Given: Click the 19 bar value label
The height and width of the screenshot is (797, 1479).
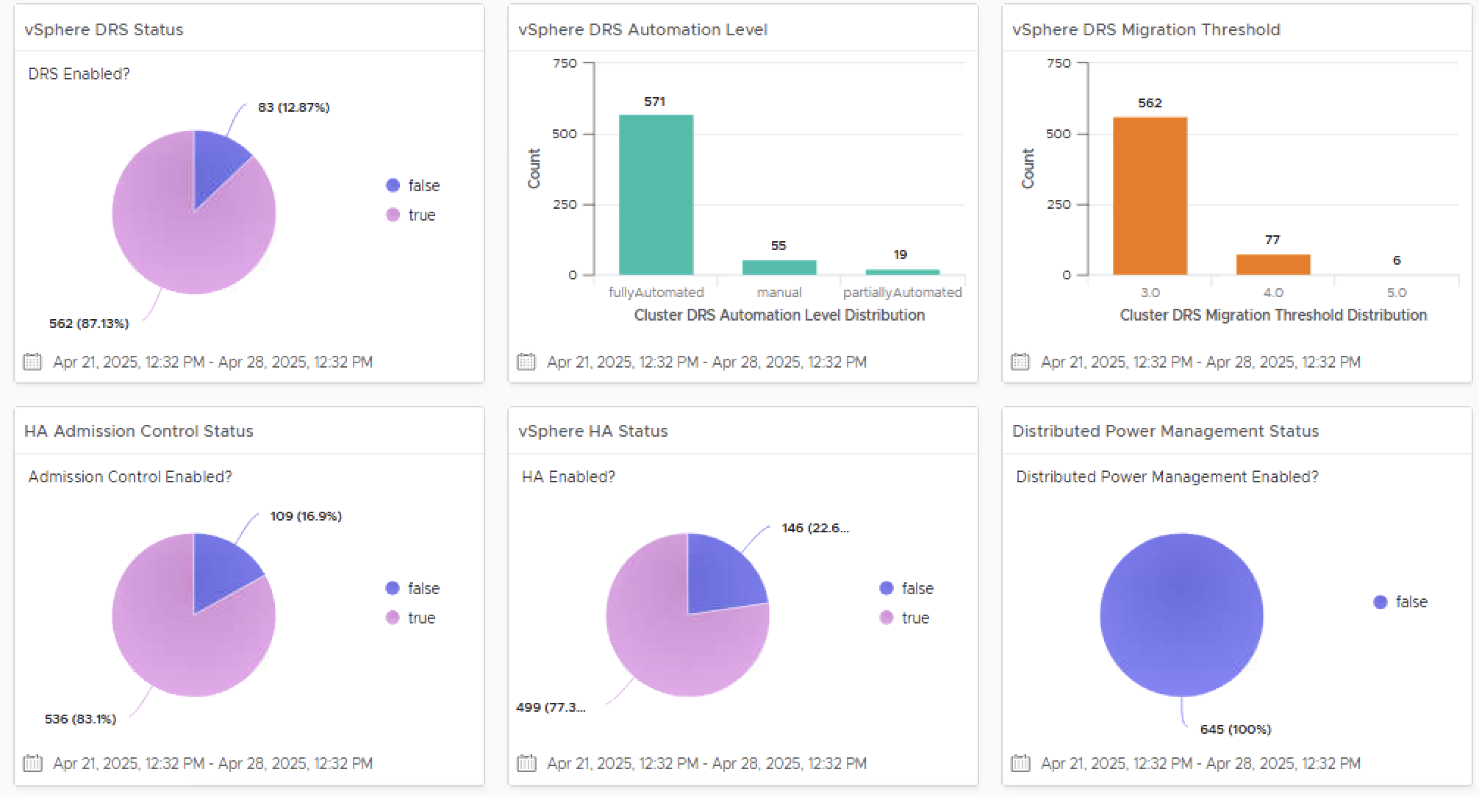Looking at the screenshot, I should (x=900, y=254).
